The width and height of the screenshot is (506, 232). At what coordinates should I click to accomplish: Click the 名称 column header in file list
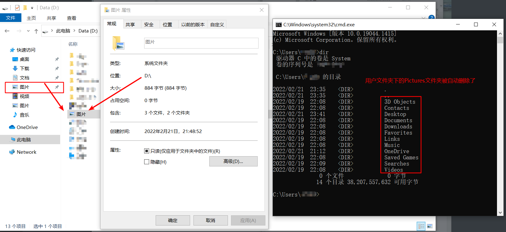(73, 44)
